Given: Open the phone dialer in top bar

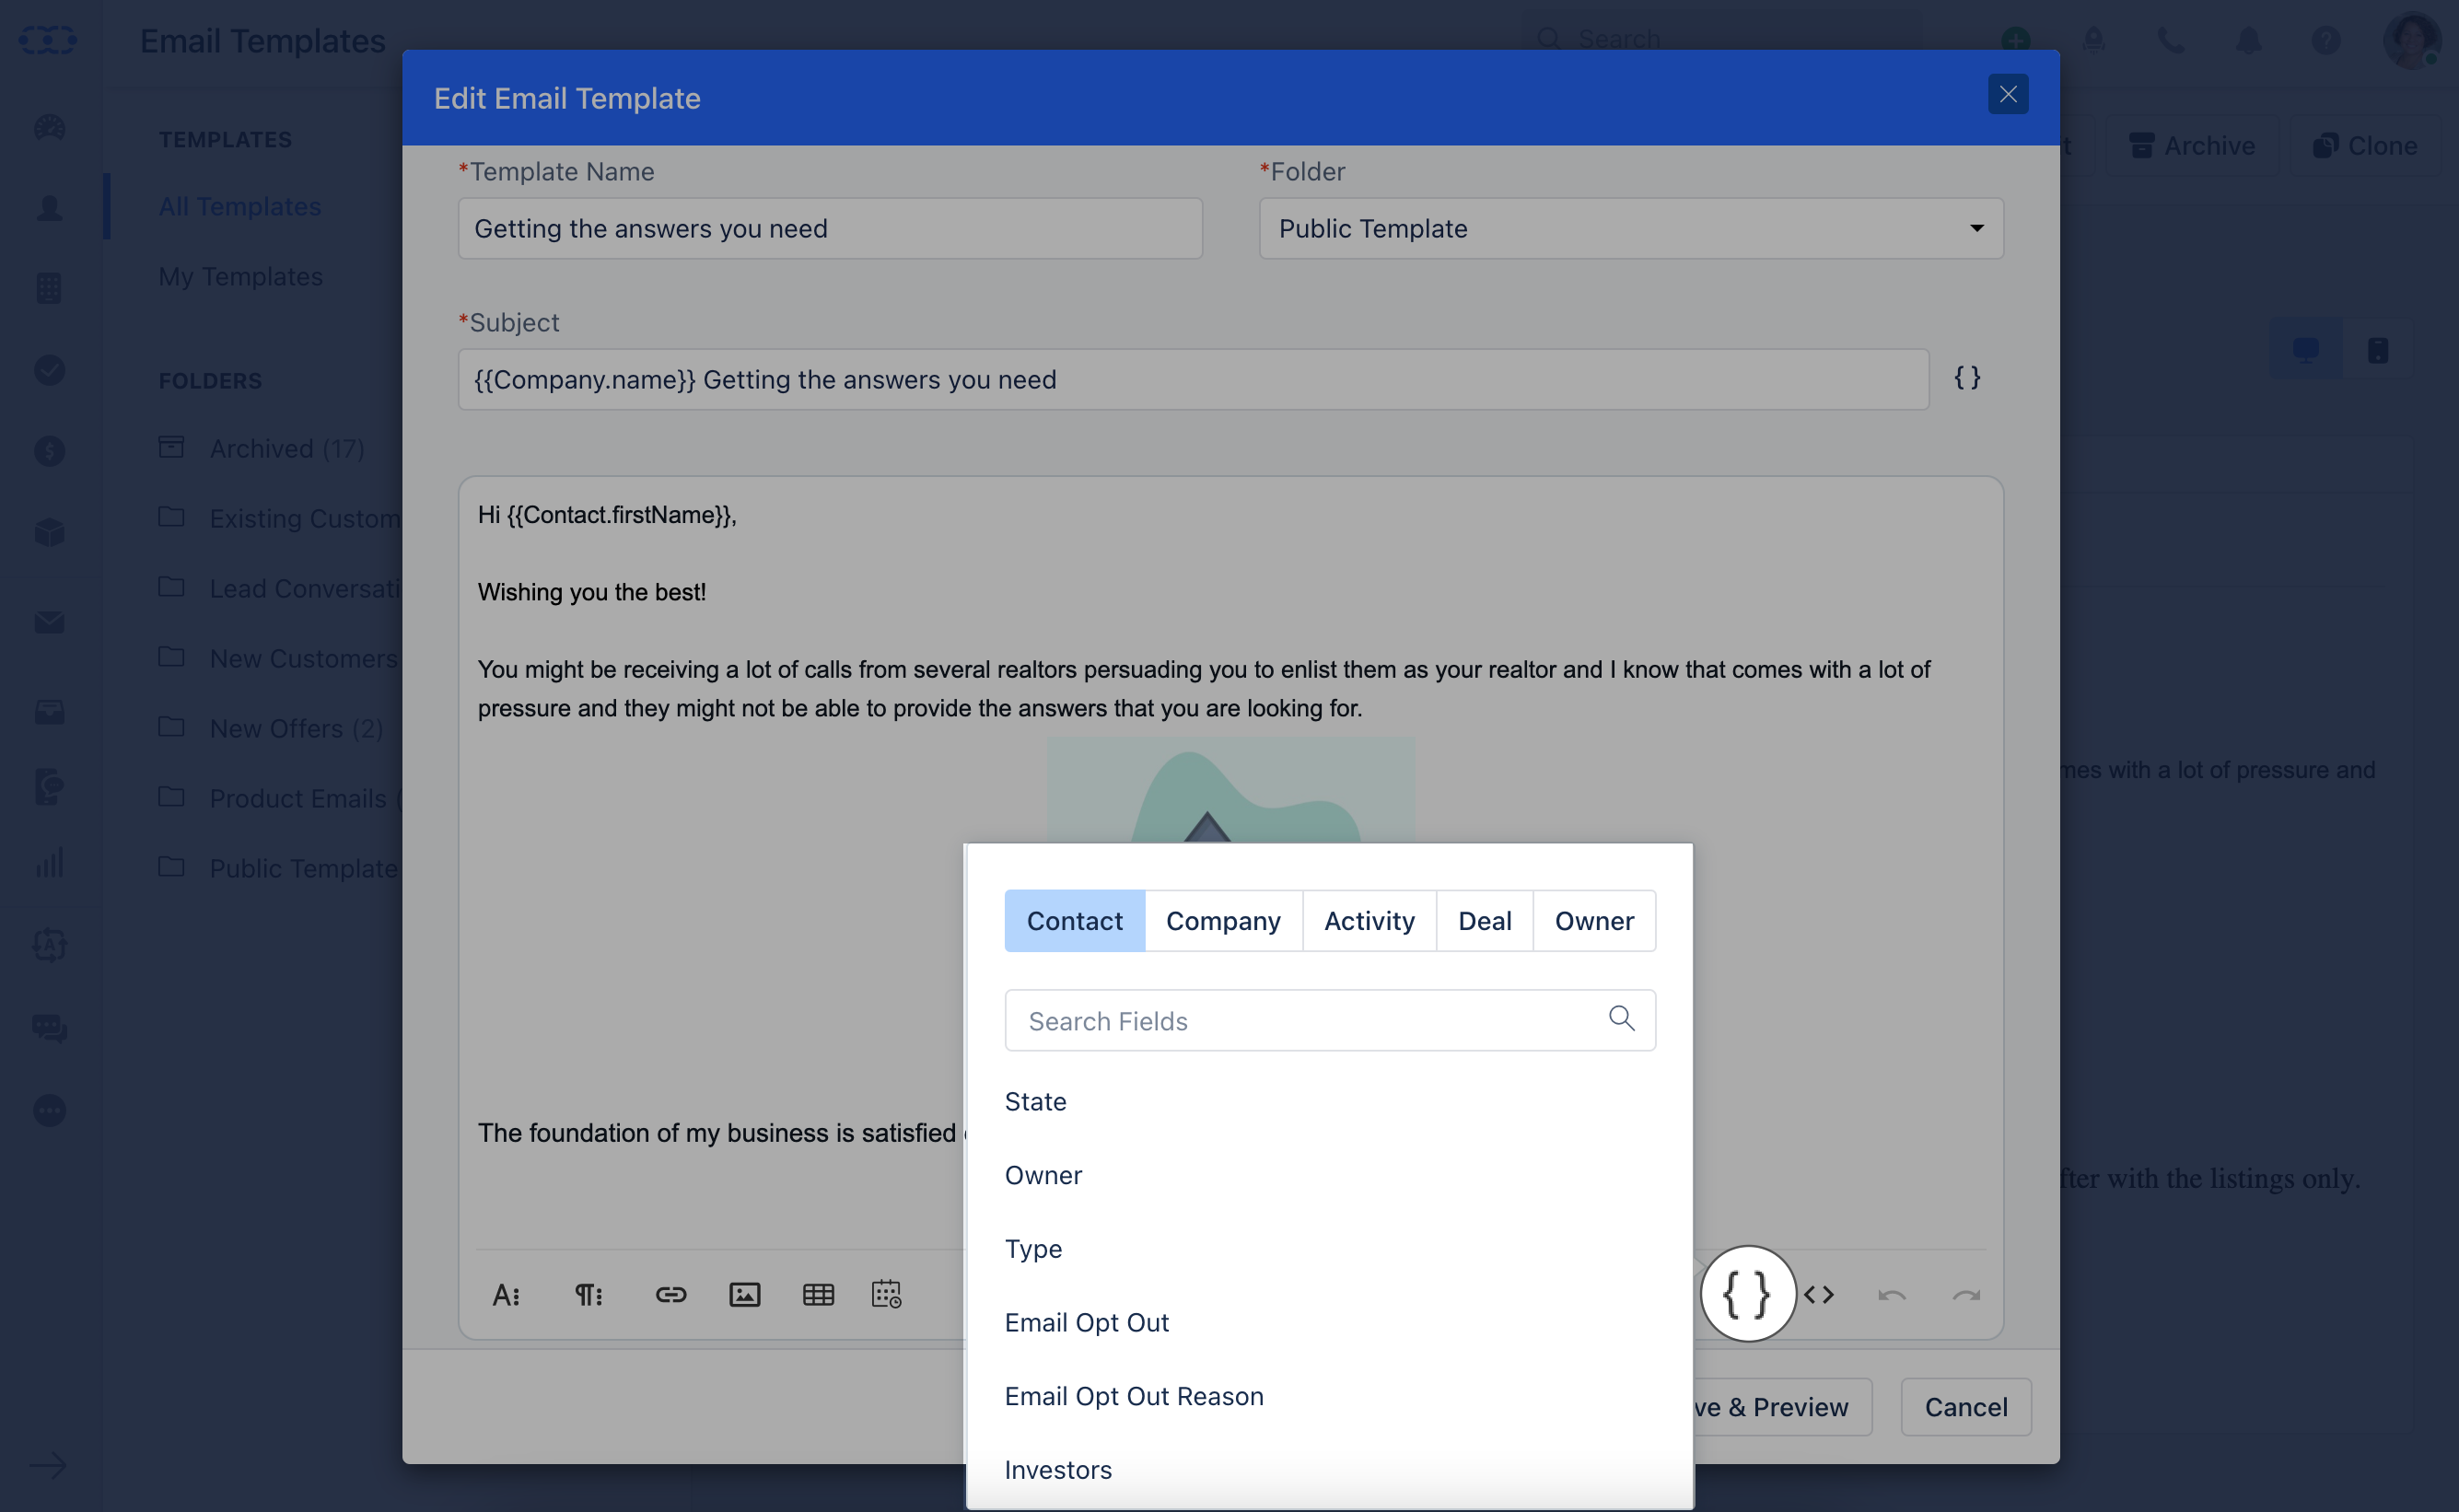Looking at the screenshot, I should click(2170, 40).
